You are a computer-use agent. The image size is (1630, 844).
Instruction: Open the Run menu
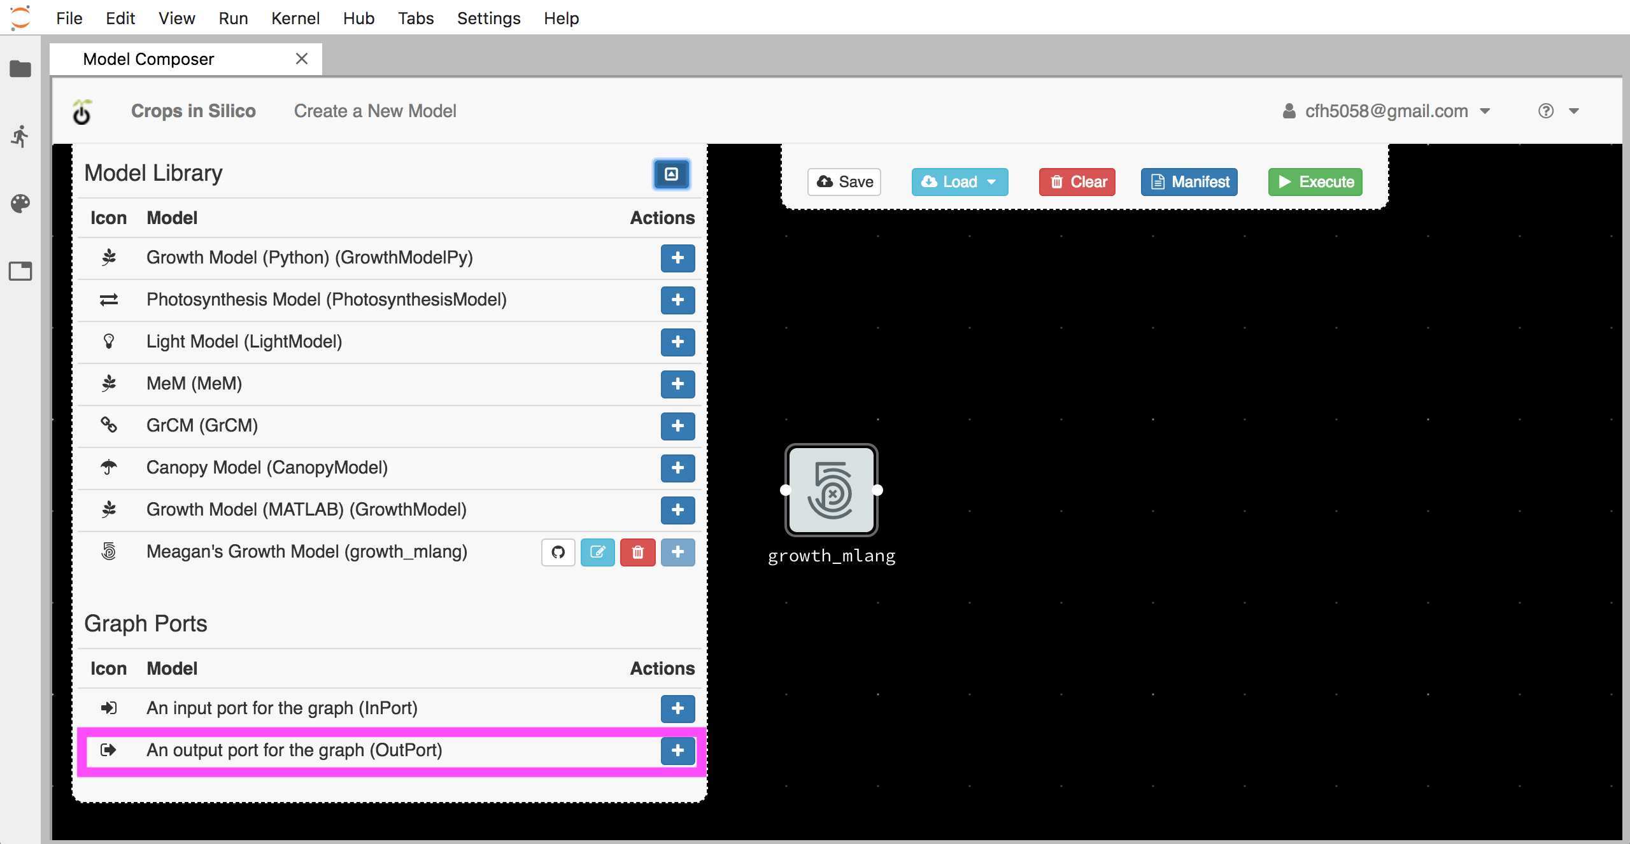(x=233, y=18)
